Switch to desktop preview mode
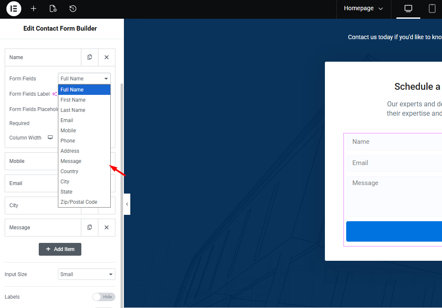Screen dimensions: 442x308 408,9
